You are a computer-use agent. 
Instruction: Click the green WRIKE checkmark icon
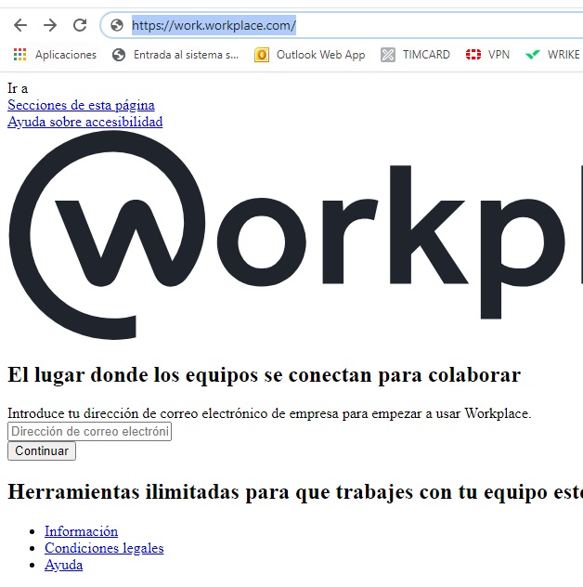pos(533,55)
